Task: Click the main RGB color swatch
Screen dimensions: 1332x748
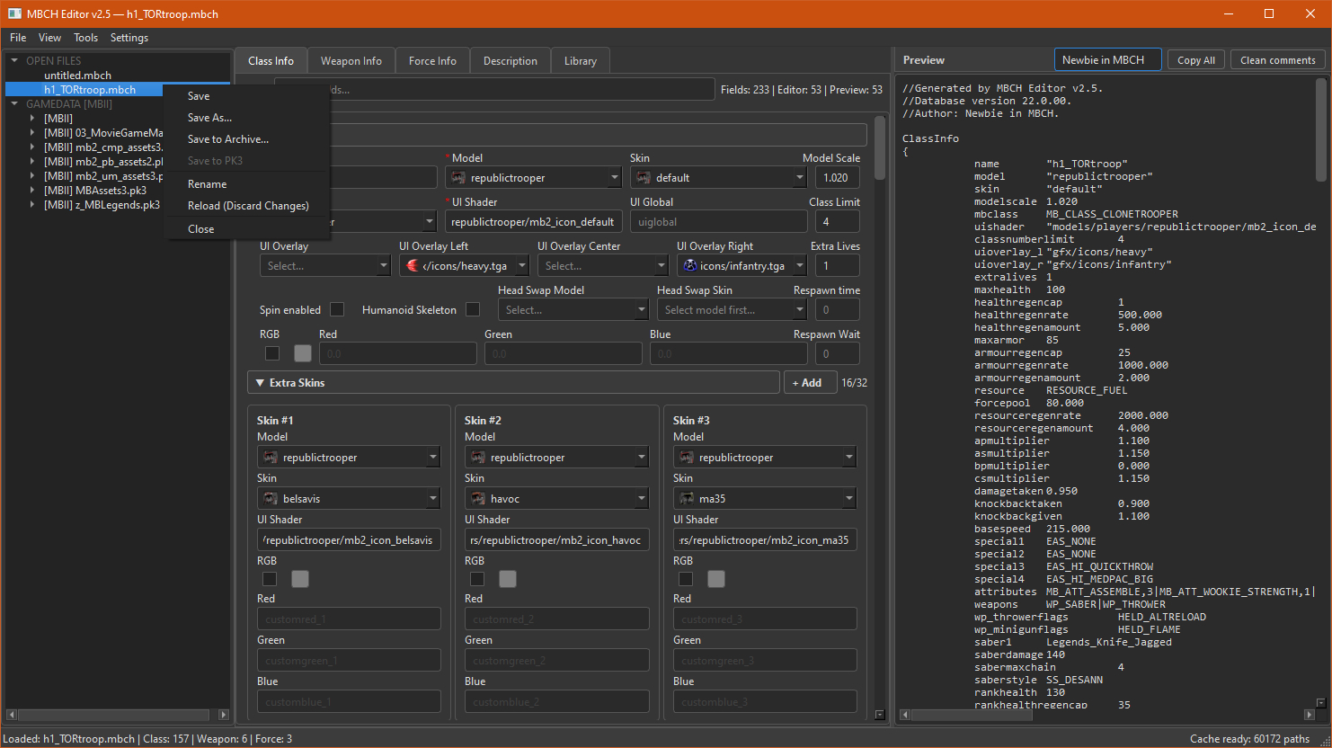Action: (x=303, y=353)
